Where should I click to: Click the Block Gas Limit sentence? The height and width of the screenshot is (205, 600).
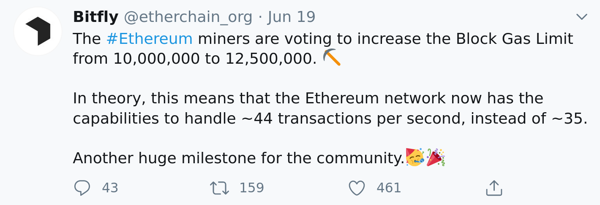[x=323, y=49]
